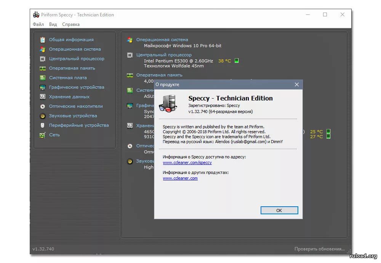Click the motherboard icon in summary panel

(130, 90)
